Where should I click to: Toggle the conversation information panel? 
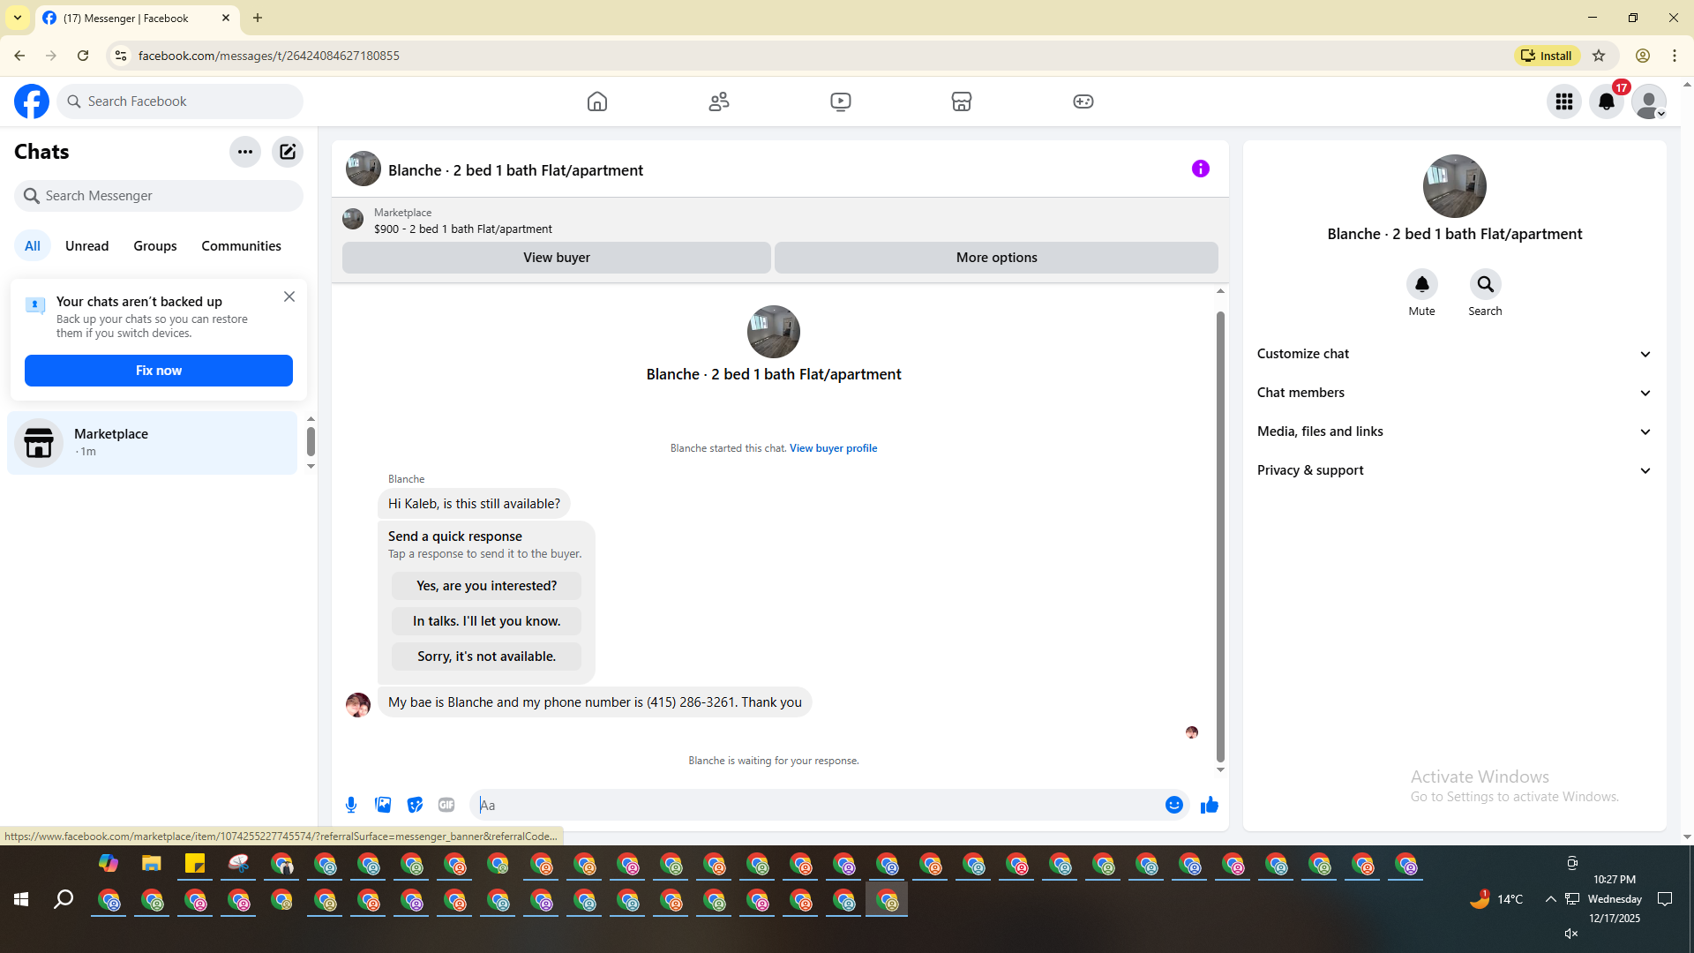point(1201,169)
